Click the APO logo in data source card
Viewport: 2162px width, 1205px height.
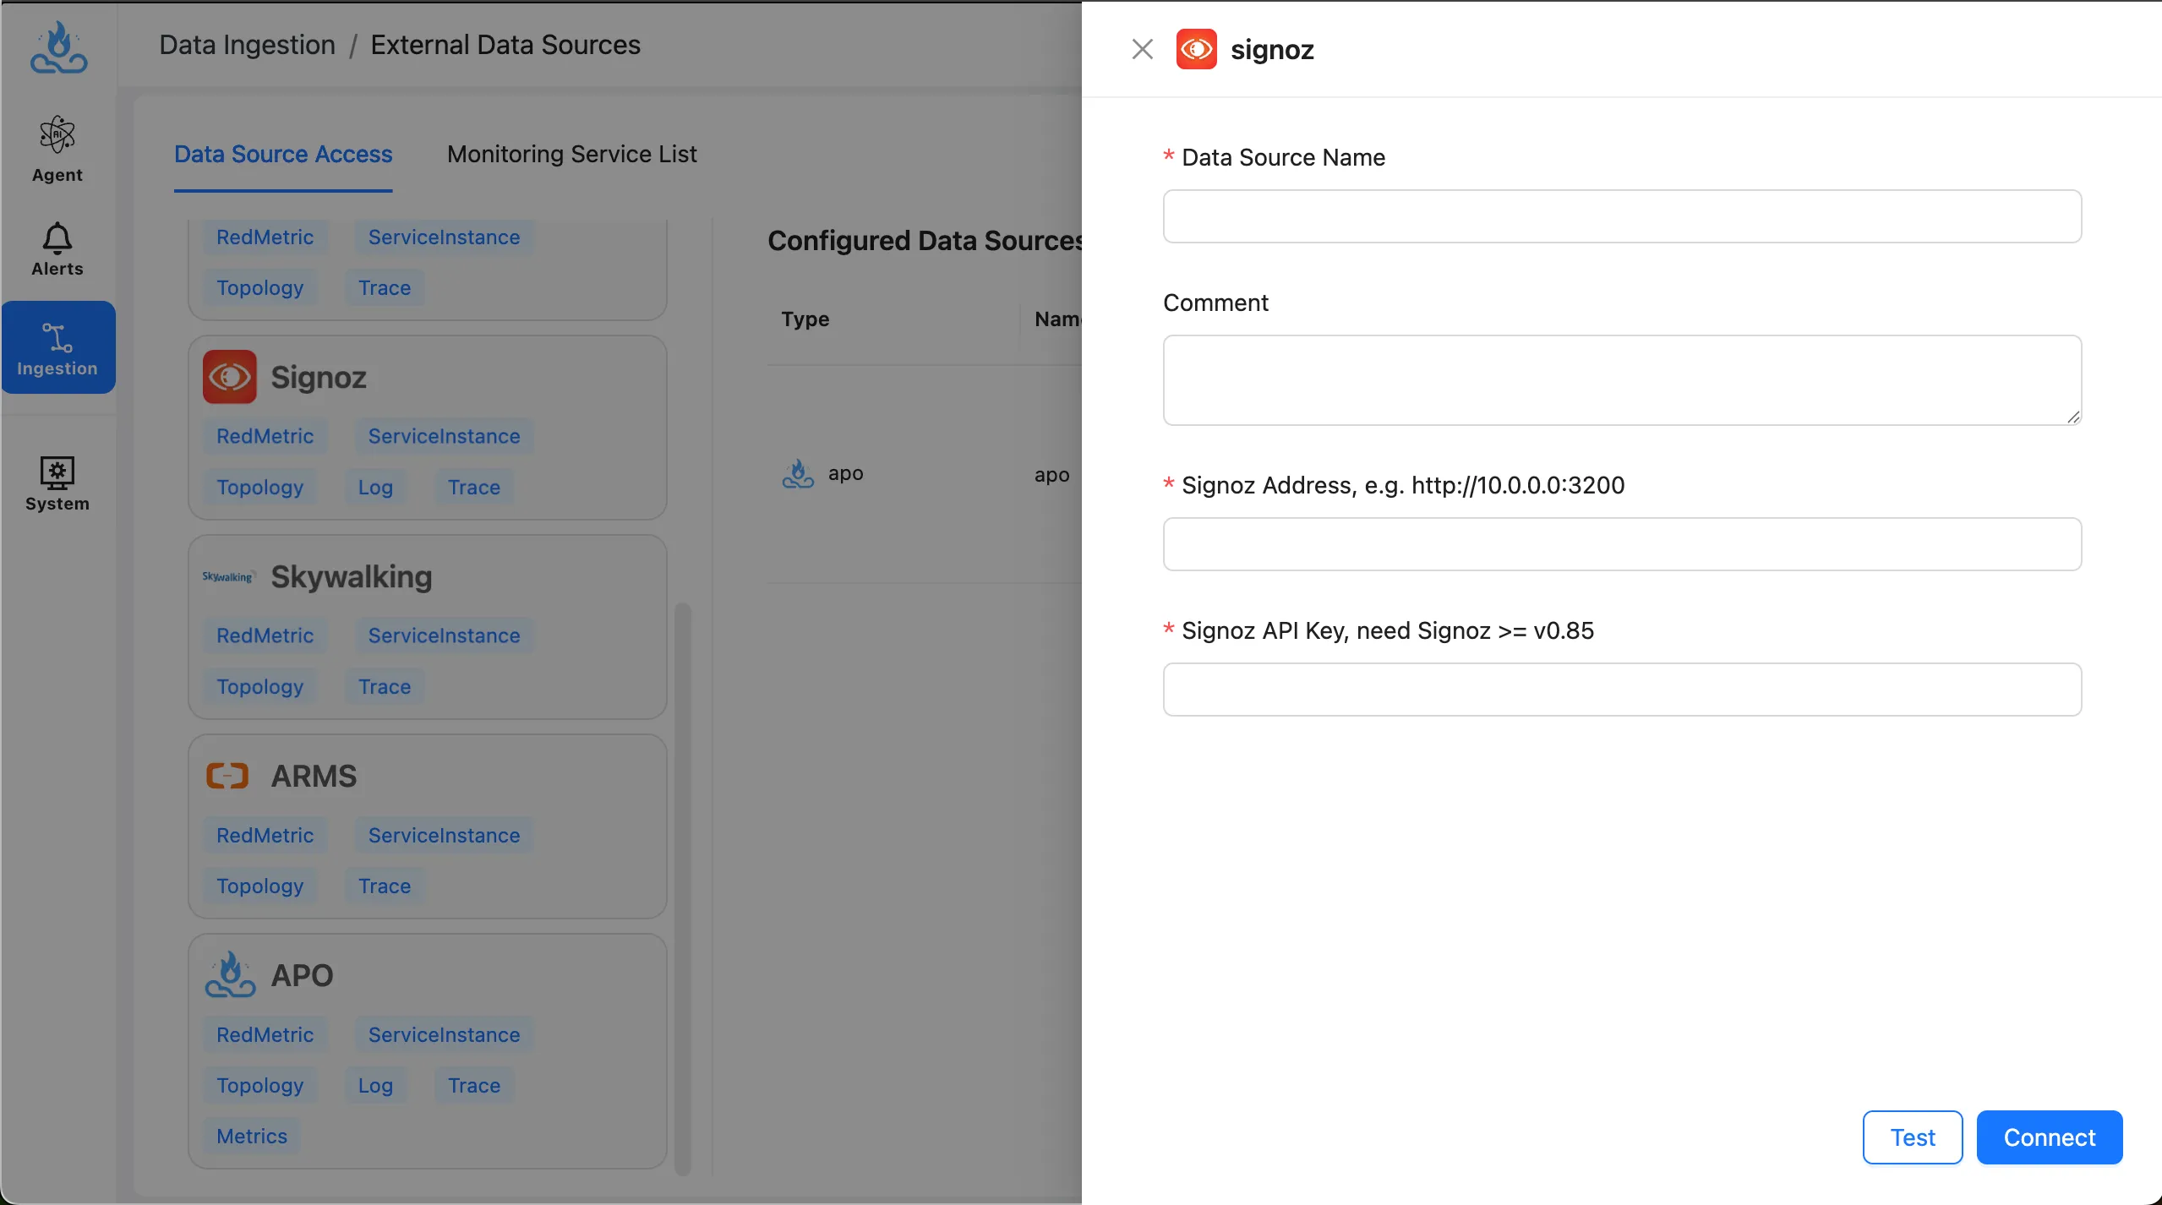(x=230, y=974)
